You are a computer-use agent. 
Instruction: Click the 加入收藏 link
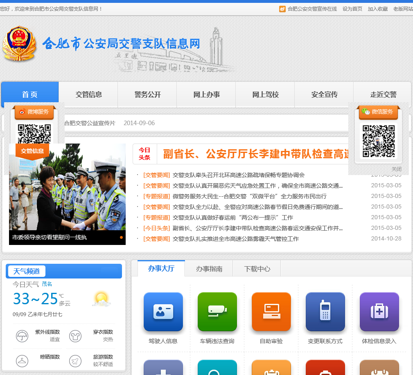(378, 9)
